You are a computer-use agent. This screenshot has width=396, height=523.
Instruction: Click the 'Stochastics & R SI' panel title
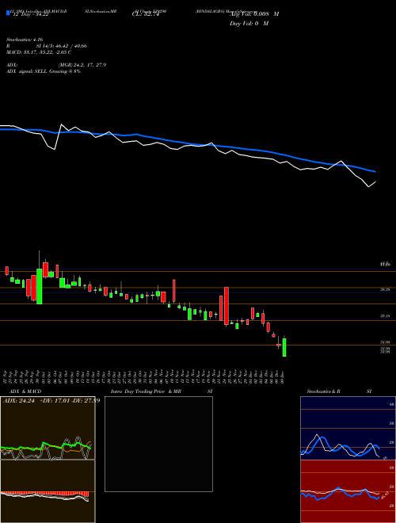pos(339,391)
